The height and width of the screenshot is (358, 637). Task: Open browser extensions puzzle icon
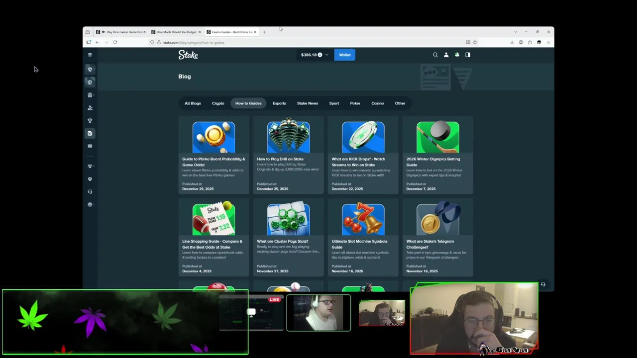coord(530,42)
